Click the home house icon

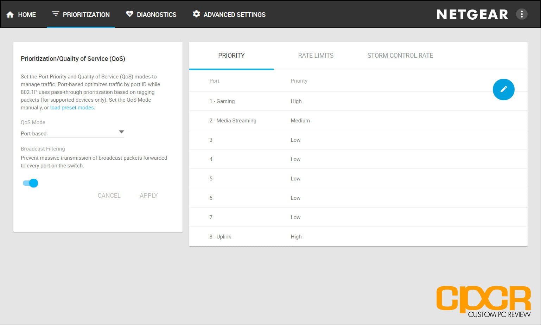[x=10, y=14]
